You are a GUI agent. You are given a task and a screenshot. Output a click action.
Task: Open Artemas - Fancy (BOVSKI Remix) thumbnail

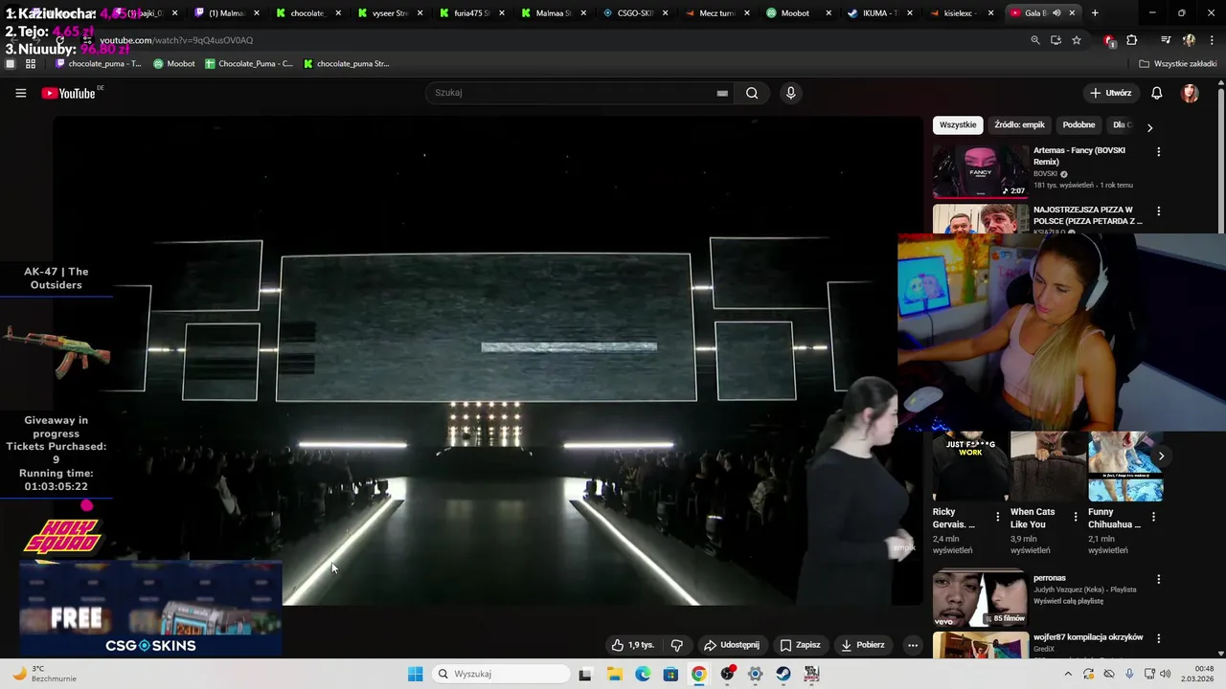981,171
